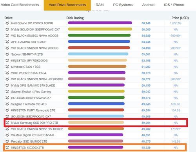The width and height of the screenshot is (196, 152).
Task: Click the Price (USD) column header
Action: [180, 18]
